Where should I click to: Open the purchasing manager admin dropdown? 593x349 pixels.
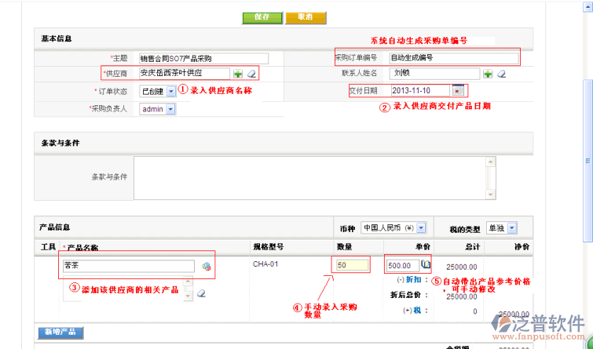(170, 109)
